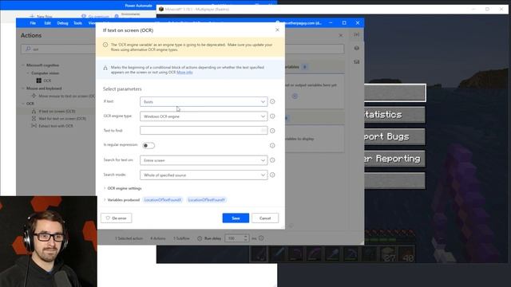This screenshot has width=511, height=287.
Task: Click the highlighted top Minecraft menu button
Action: coord(394,92)
